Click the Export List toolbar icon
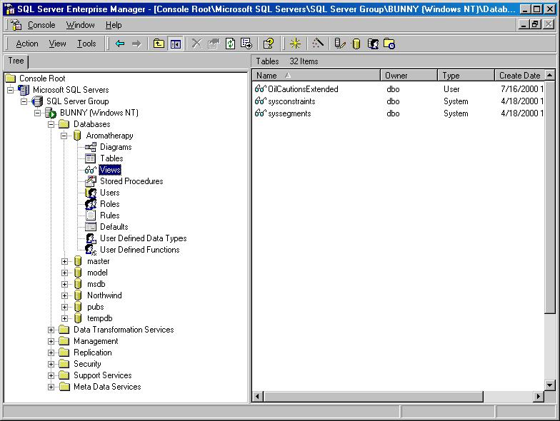Image resolution: width=560 pixels, height=421 pixels. 246,44
